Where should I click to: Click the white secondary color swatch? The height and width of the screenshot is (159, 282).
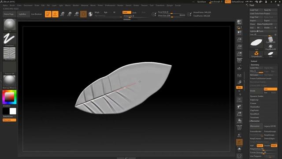13,111
